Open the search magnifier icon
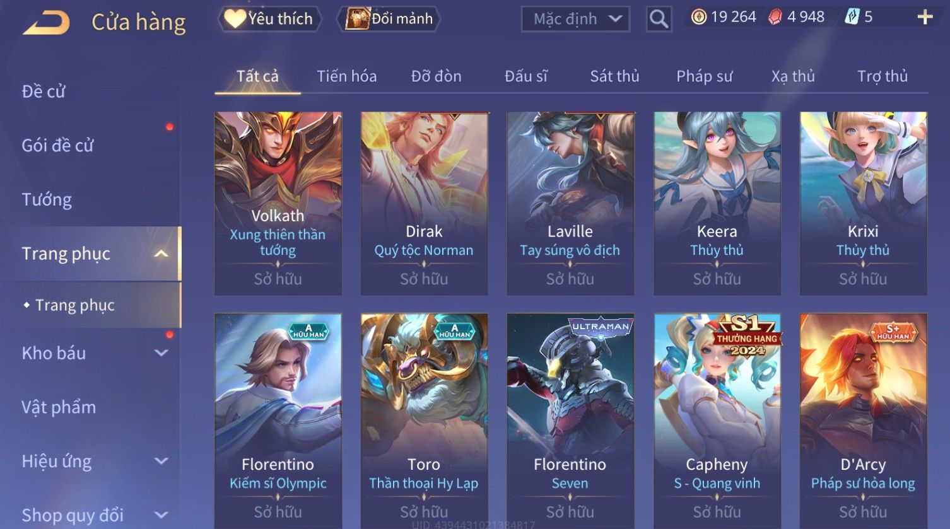The width and height of the screenshot is (950, 529). 659,19
